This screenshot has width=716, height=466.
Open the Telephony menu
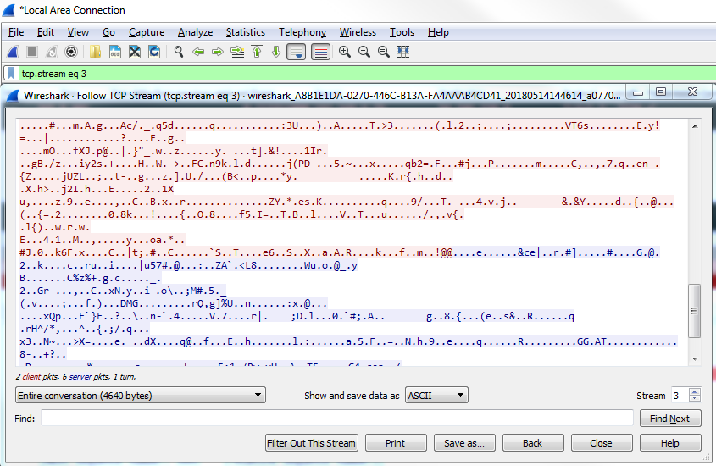[302, 32]
